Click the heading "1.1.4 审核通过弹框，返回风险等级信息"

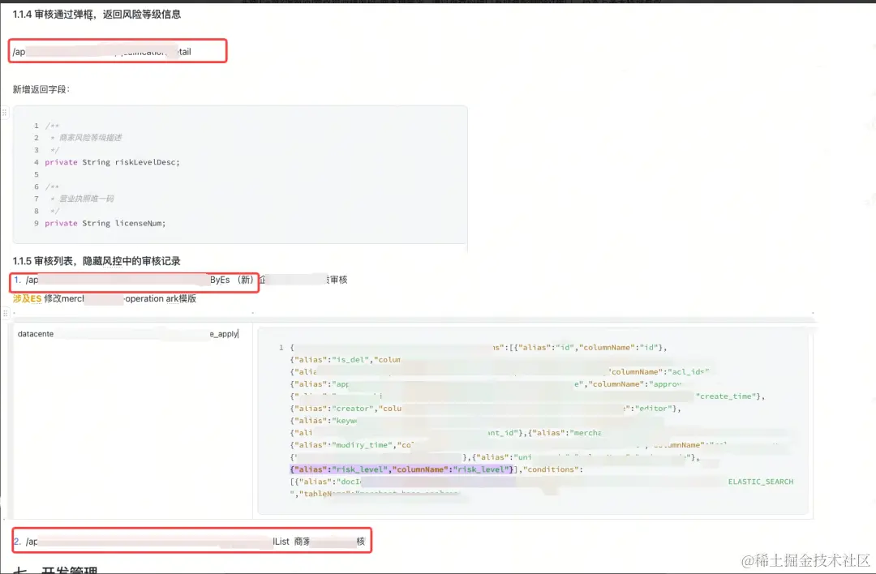coord(97,15)
